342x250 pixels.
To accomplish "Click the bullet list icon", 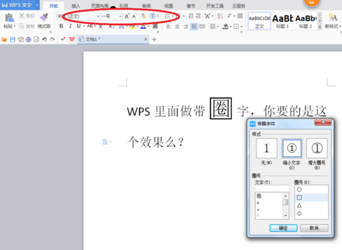I will [x=168, y=16].
